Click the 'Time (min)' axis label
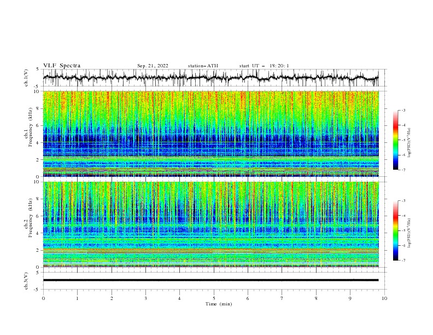Screen dimensions: 433x335 pyautogui.click(x=219, y=304)
